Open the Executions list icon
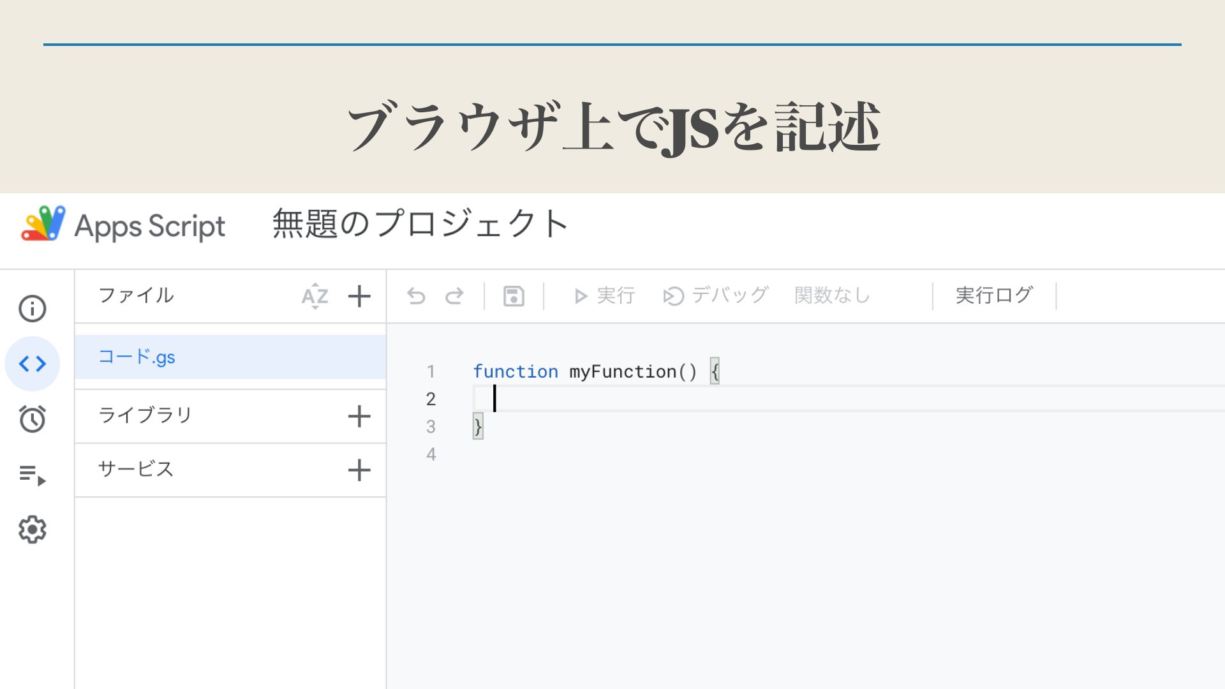1225x689 pixels. (33, 475)
